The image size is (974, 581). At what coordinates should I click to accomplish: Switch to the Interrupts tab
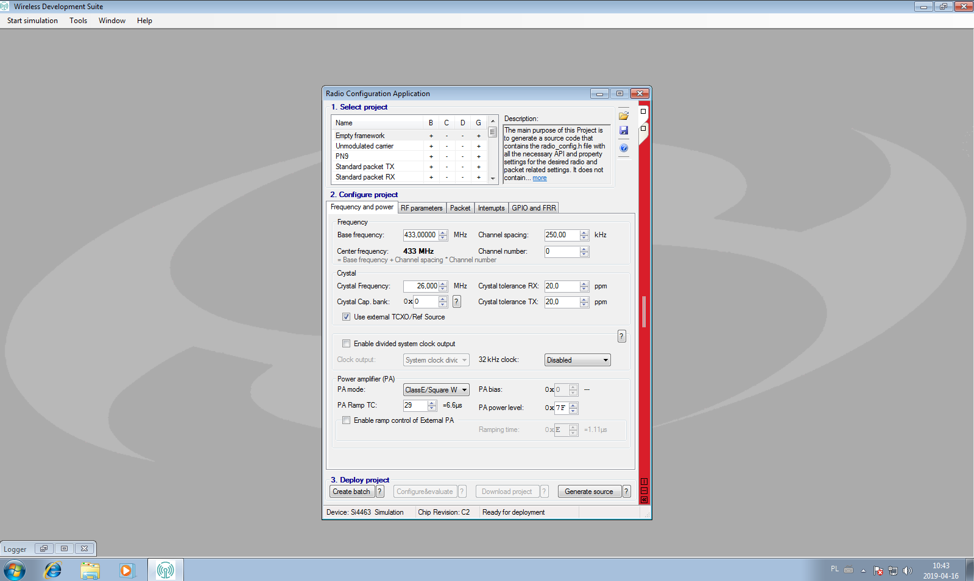tap(491, 208)
